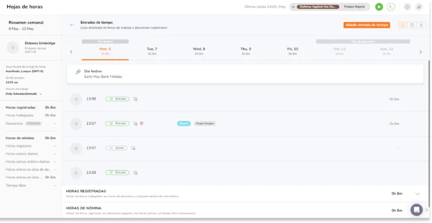This screenshot has height=223, width=432.
Task: Click the Charms activity tag
Action: click(x=184, y=124)
